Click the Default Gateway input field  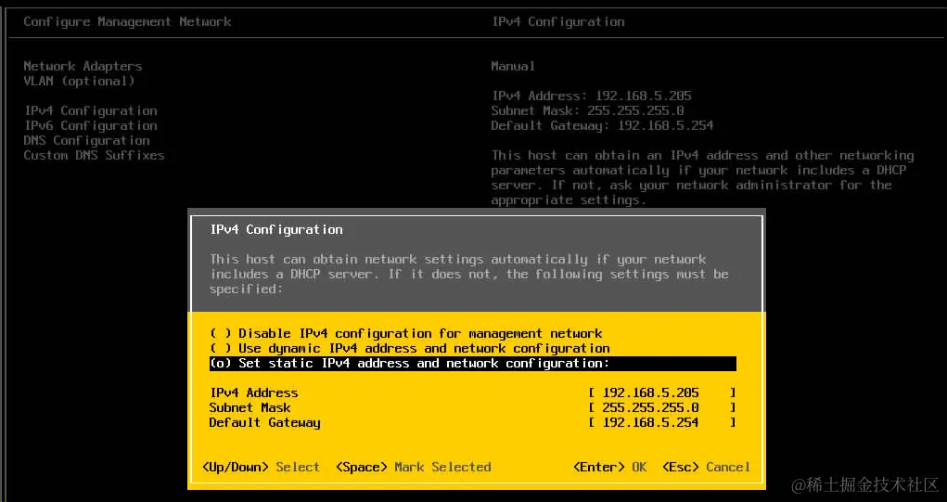tap(662, 422)
